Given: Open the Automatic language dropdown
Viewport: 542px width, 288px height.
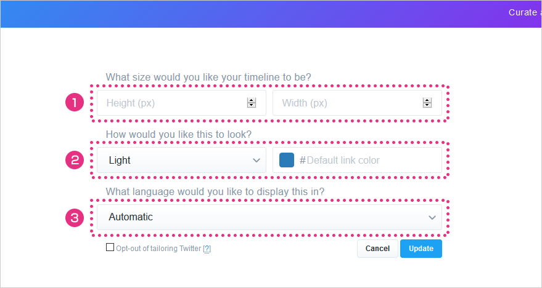Looking at the screenshot, I should point(269,217).
